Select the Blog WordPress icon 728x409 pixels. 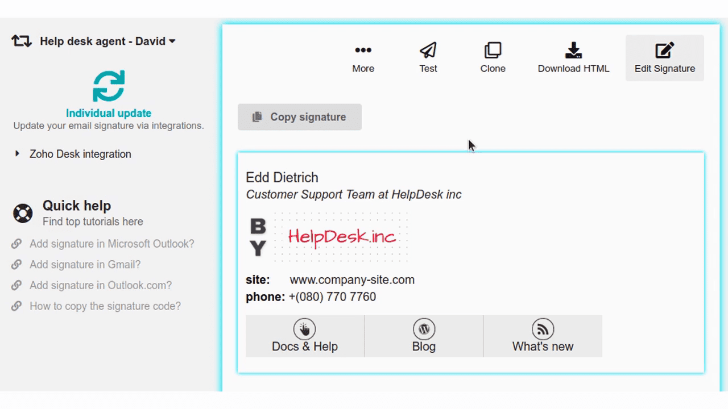tap(424, 328)
